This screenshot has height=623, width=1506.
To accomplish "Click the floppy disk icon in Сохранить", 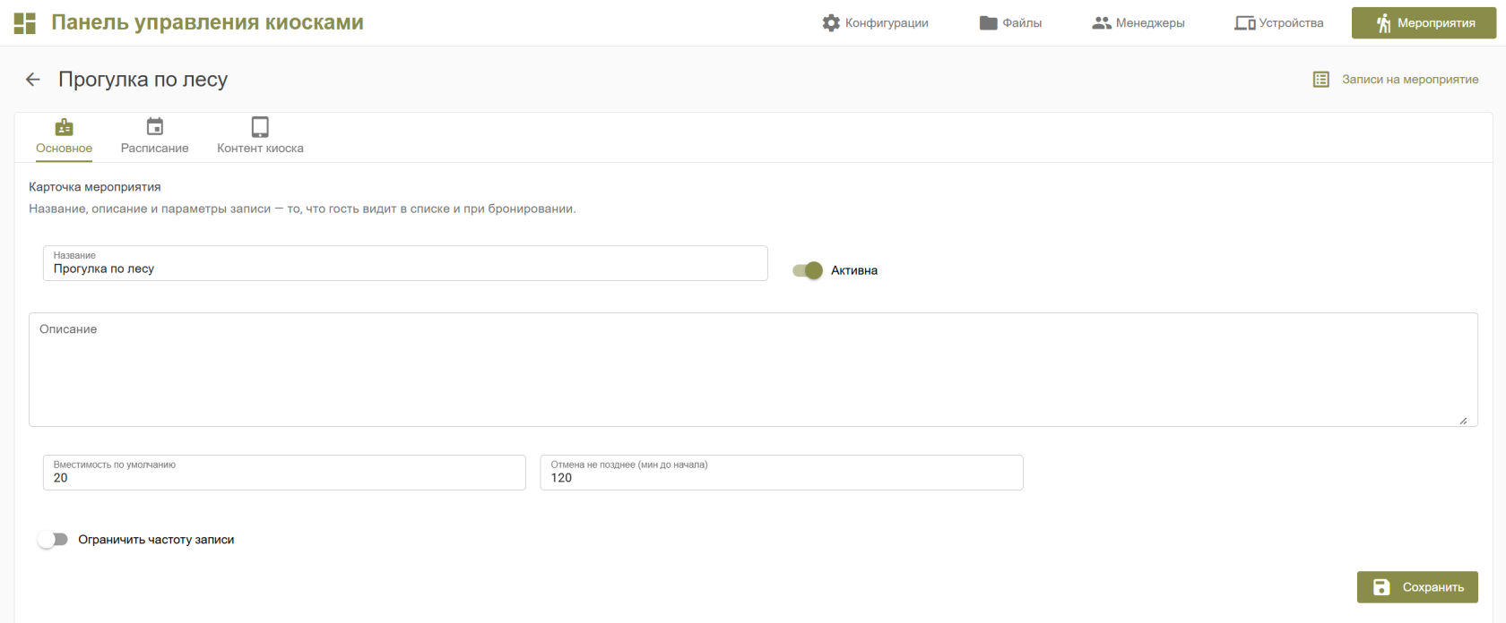I will coord(1381,587).
